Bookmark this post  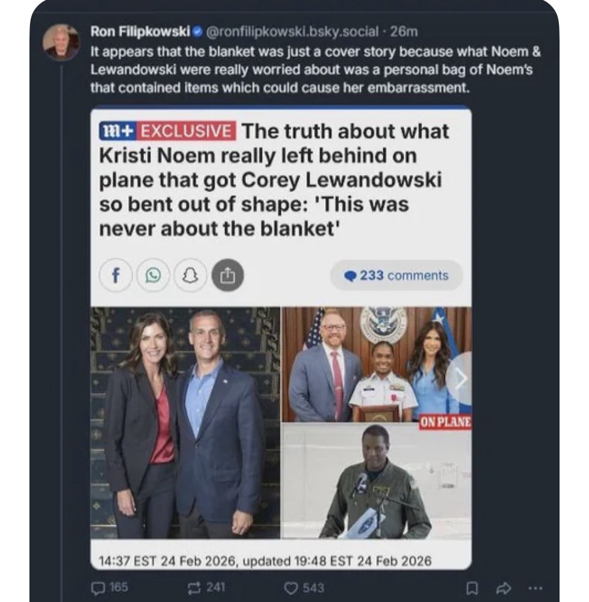(472, 588)
